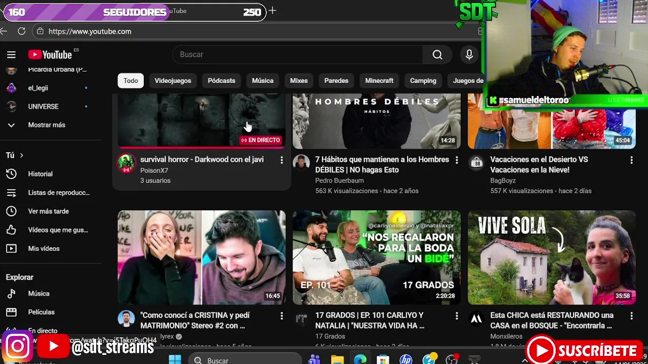Start voice search with microphone icon

pos(469,55)
